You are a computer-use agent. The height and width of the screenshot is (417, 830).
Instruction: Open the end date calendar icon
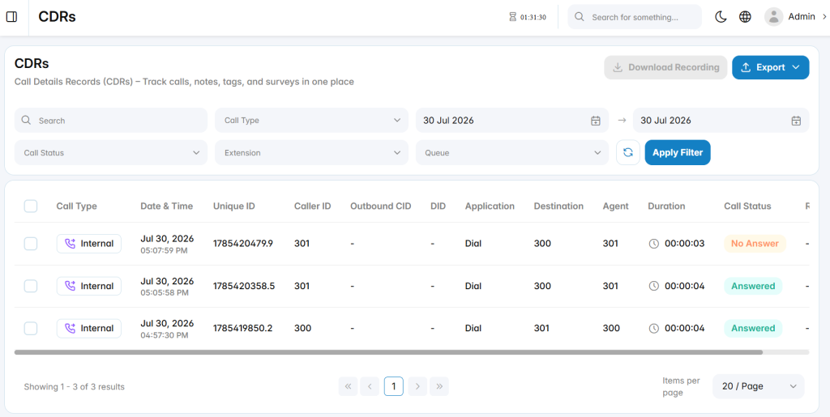(796, 121)
